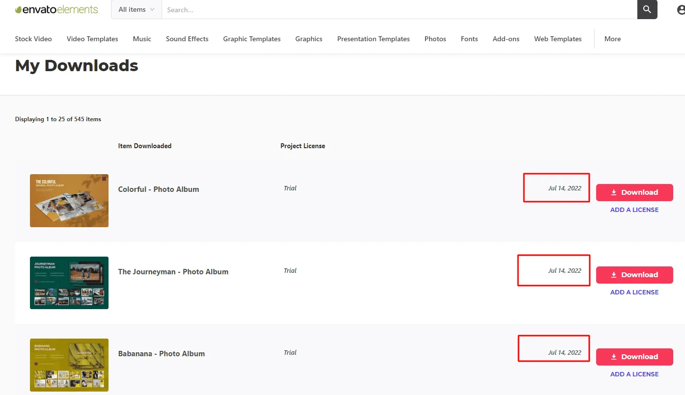Click the magnifier search button

(647, 9)
